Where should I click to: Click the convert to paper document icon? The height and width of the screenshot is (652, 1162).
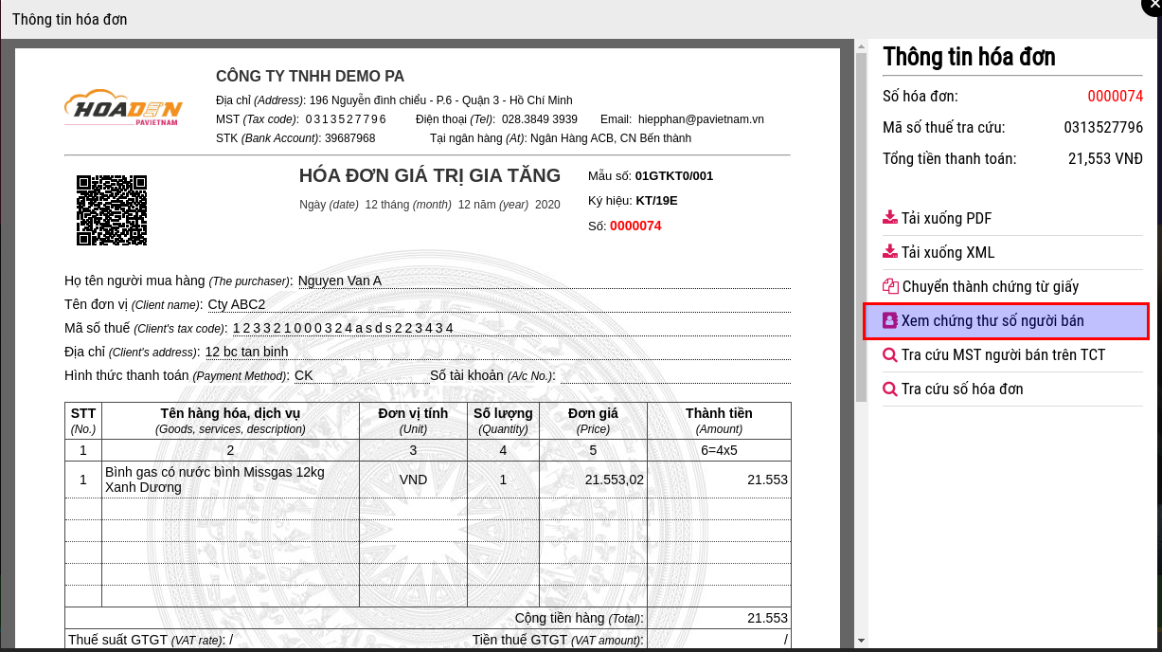(x=890, y=286)
